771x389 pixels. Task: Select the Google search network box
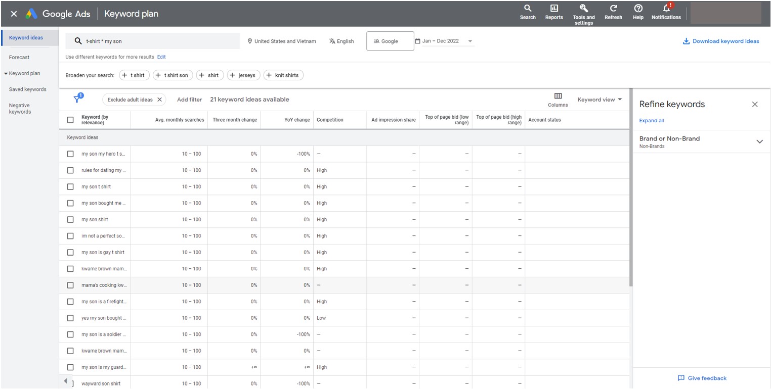tap(390, 41)
